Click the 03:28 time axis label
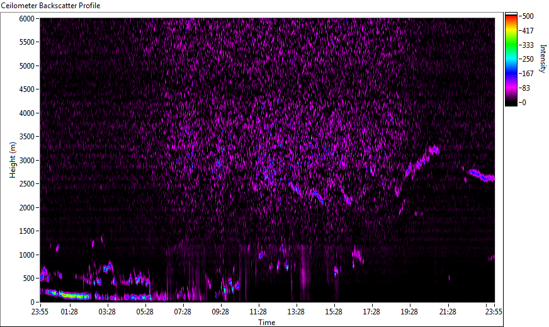The image size is (549, 327). pos(107,312)
